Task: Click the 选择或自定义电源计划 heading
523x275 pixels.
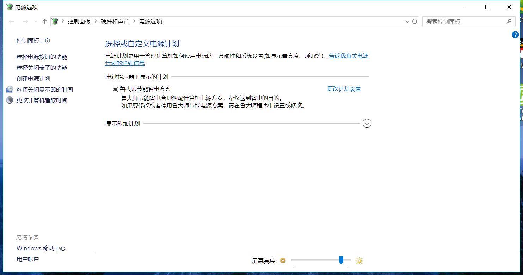Action: coord(142,44)
